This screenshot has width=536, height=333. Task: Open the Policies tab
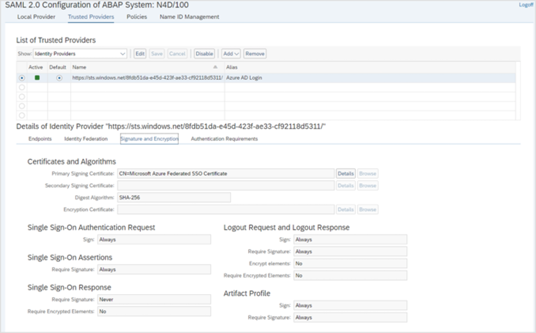137,17
